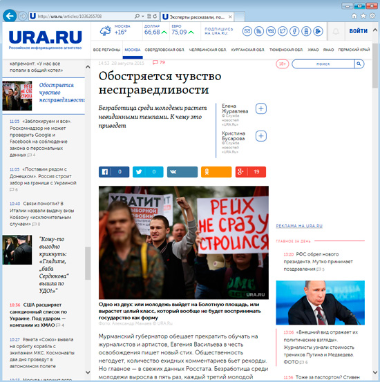380x382 pixels.
Task: Click the РЕКЛАМА НА URA.RU link
Action: pyautogui.click(x=299, y=226)
